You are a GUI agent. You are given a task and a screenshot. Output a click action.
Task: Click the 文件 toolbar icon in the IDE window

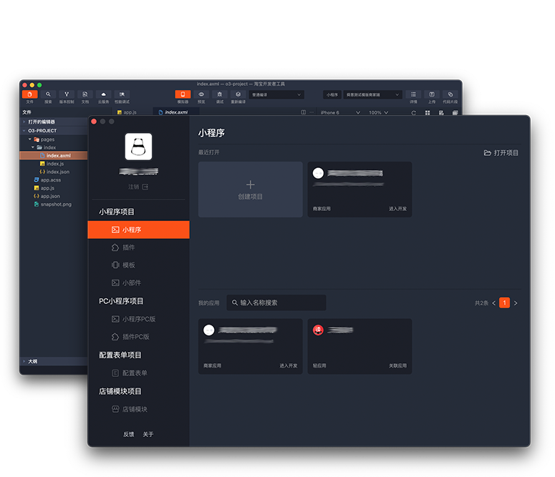tap(30, 94)
